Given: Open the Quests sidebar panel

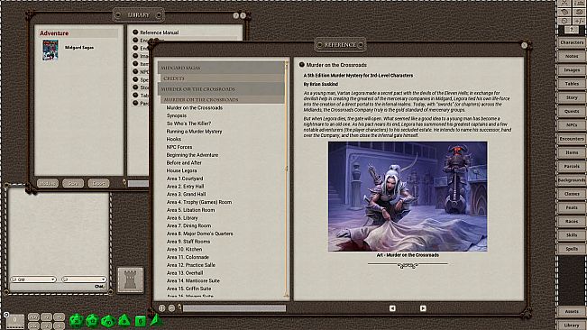Looking at the screenshot, I should [x=572, y=111].
